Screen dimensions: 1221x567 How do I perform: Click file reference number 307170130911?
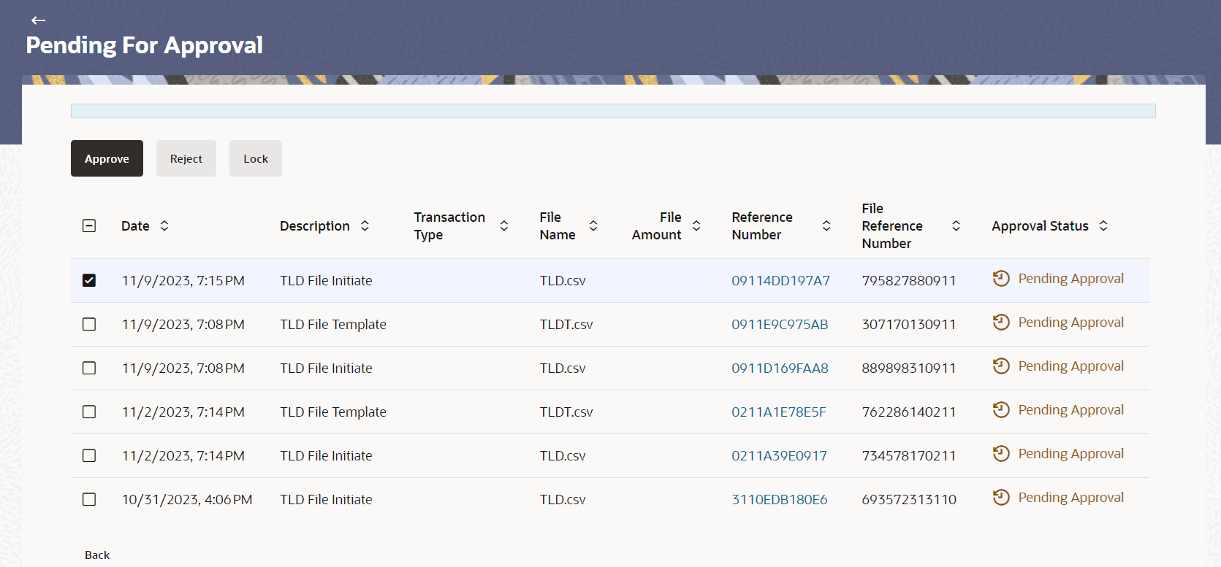coord(909,325)
